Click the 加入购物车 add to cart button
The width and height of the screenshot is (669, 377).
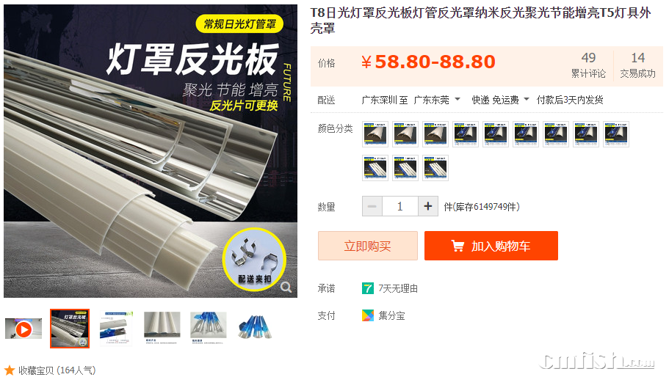point(491,246)
